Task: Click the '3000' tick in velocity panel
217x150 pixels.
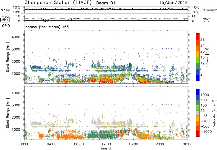Action: [x=16, y=105]
